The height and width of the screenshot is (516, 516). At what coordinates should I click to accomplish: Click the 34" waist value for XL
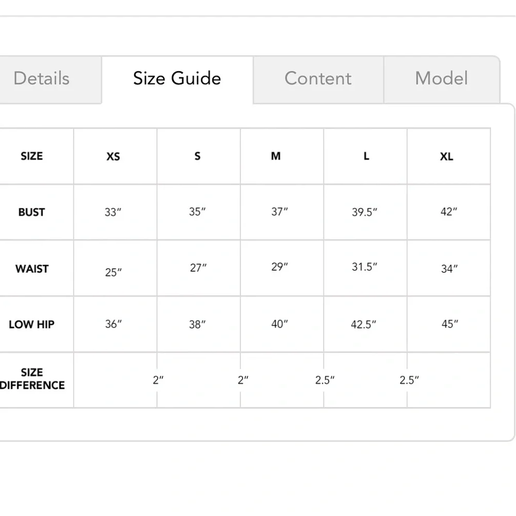click(x=449, y=269)
